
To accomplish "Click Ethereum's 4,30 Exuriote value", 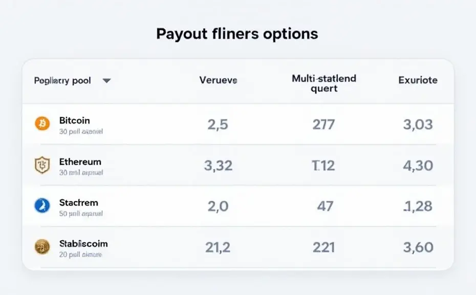I will [418, 165].
